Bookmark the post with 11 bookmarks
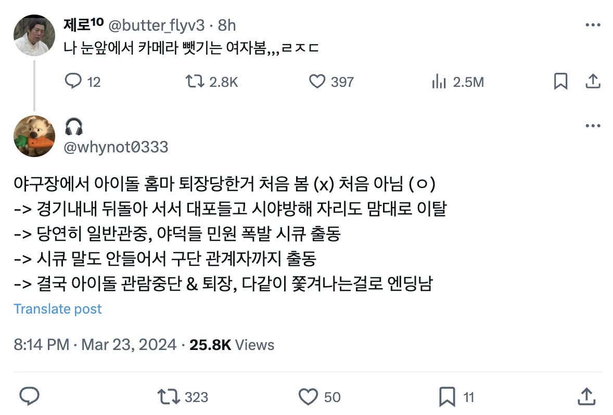Image resolution: width=613 pixels, height=415 pixels. point(447,397)
